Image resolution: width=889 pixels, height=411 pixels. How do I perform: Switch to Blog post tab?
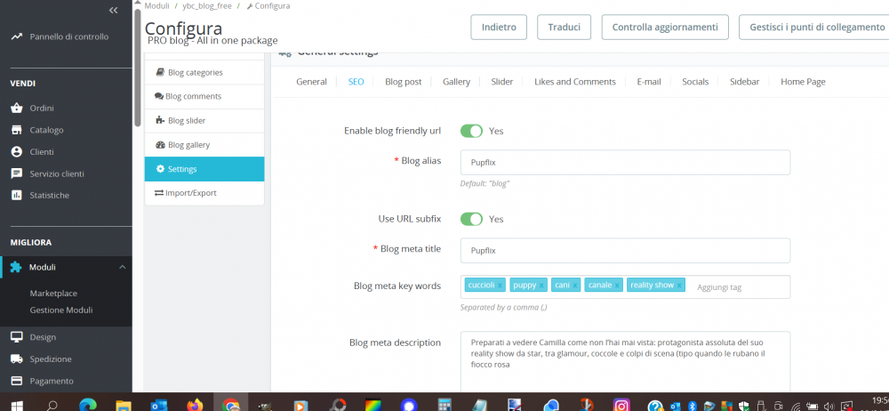point(403,82)
